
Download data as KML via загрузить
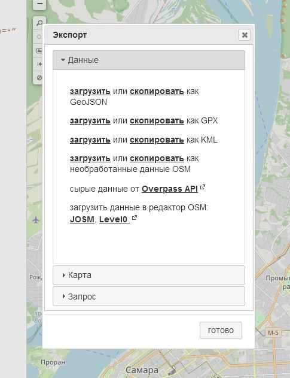(90, 140)
